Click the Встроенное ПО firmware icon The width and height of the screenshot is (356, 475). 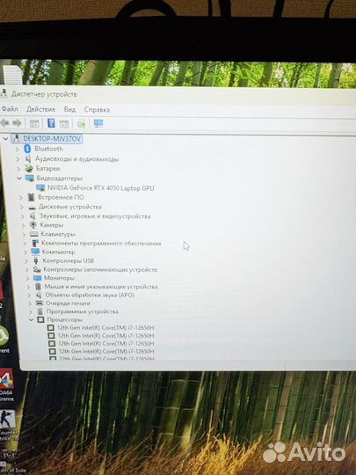[x=31, y=197]
